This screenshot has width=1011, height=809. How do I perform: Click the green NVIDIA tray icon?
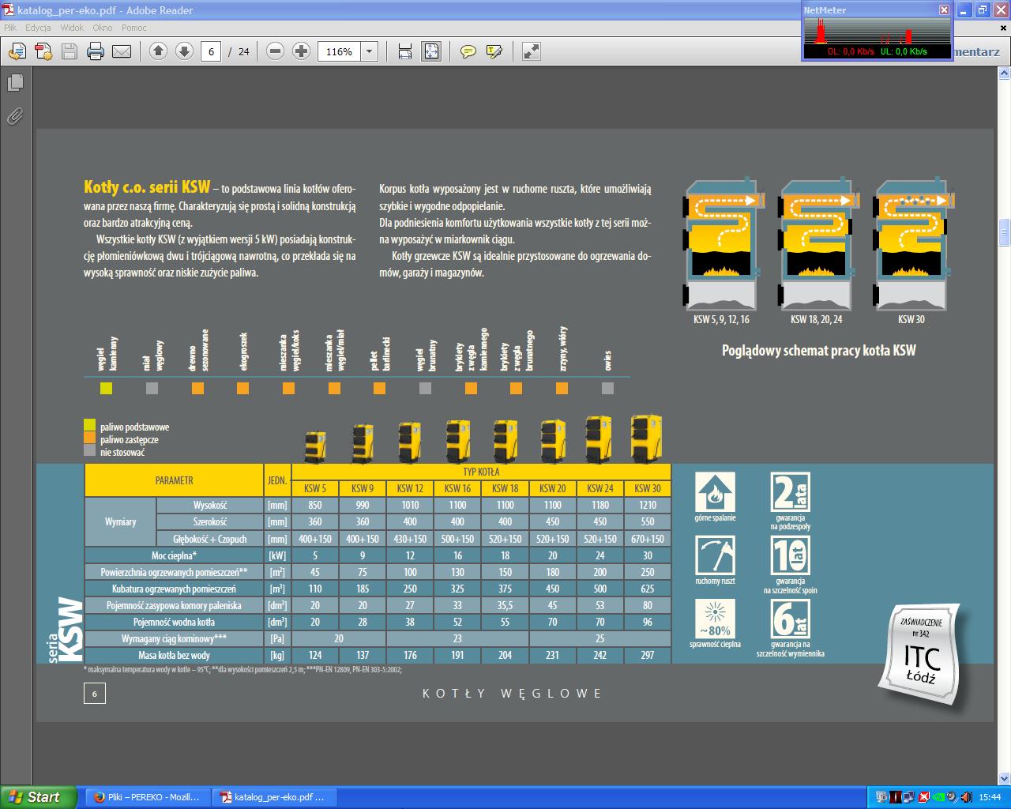(938, 797)
